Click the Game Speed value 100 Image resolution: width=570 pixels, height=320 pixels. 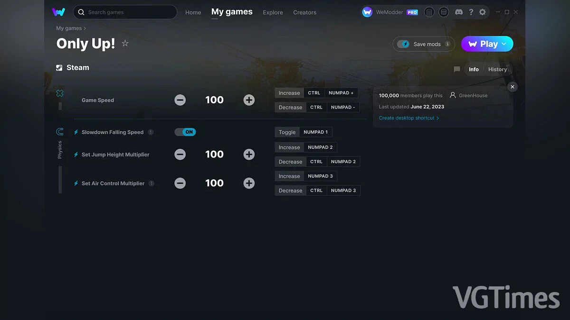pyautogui.click(x=214, y=100)
